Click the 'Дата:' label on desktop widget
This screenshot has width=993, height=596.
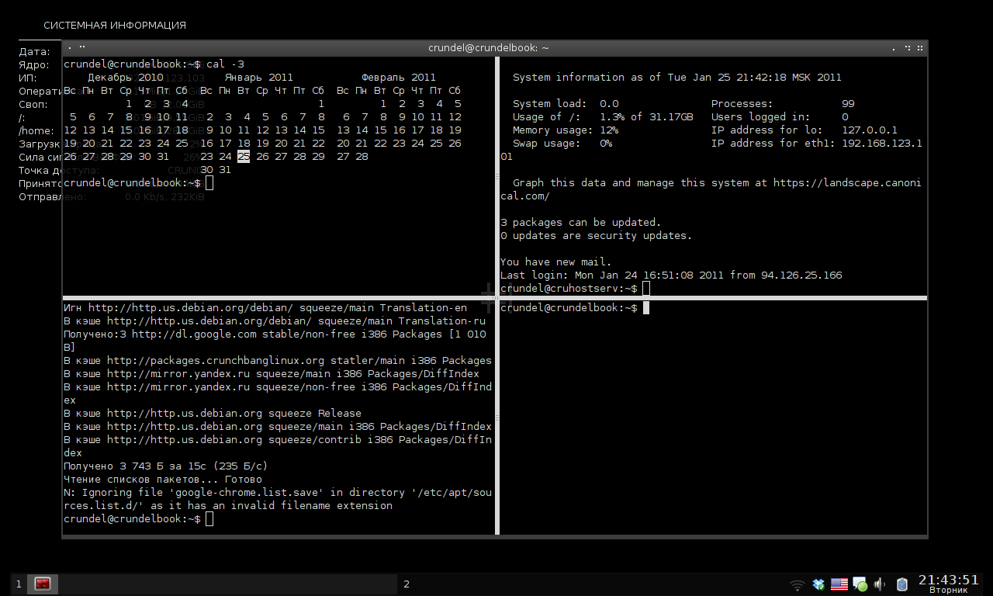click(35, 52)
